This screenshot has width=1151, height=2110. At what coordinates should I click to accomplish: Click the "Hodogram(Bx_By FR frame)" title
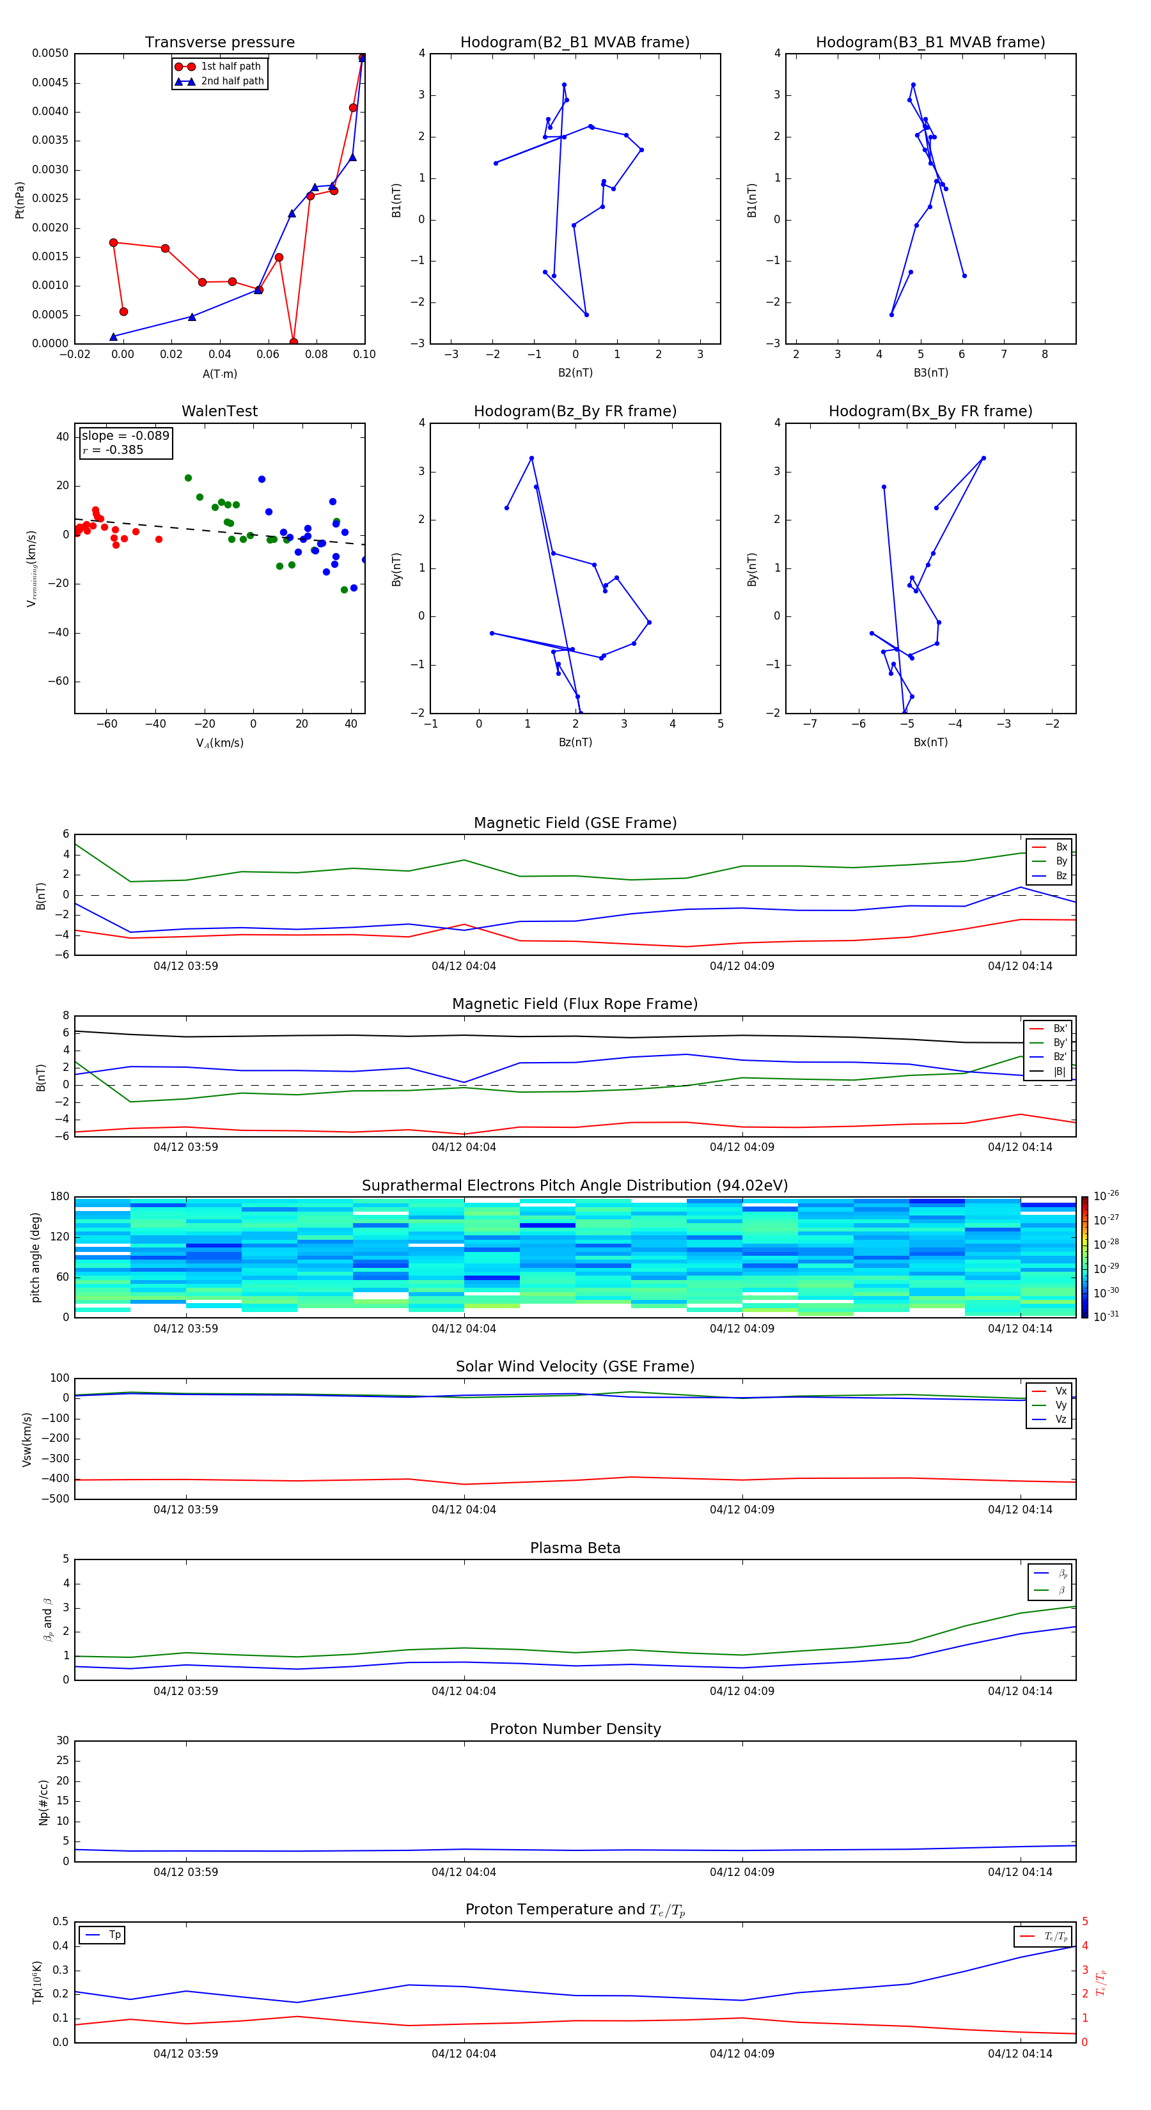click(930, 411)
